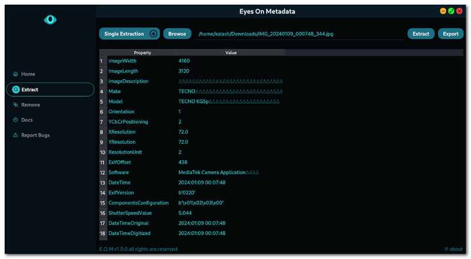Image resolution: width=471 pixels, height=259 pixels.
Task: Select the DateTime property cell in row 13
Action: click(142, 182)
